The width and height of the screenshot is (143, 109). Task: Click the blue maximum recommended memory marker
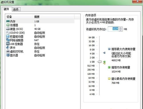coord(104,53)
